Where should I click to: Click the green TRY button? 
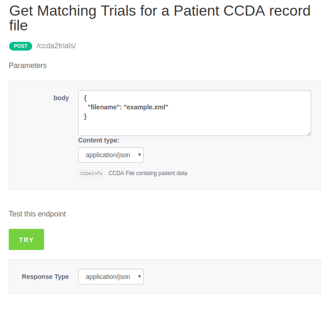[26, 239]
